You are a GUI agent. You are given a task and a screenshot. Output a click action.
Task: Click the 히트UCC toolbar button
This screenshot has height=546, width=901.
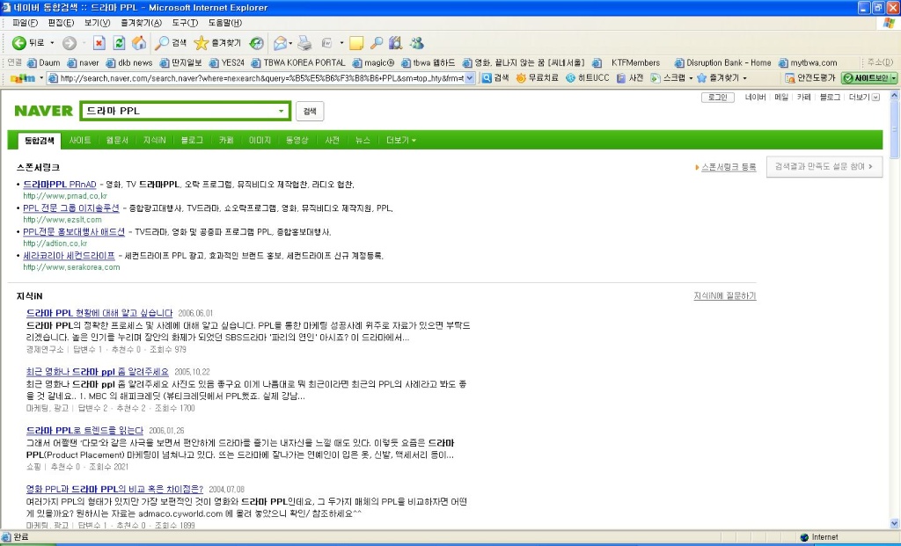(x=587, y=78)
